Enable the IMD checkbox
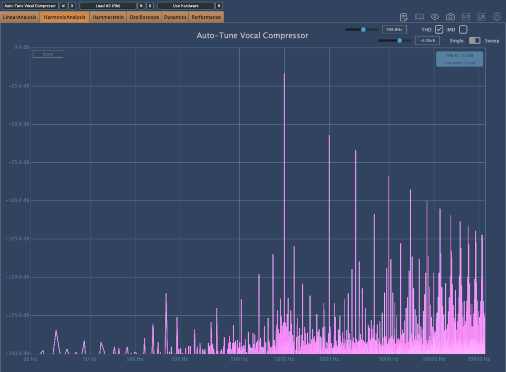The image size is (506, 372). tap(463, 29)
